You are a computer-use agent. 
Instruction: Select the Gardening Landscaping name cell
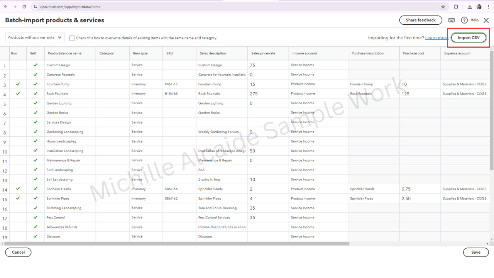coord(70,132)
